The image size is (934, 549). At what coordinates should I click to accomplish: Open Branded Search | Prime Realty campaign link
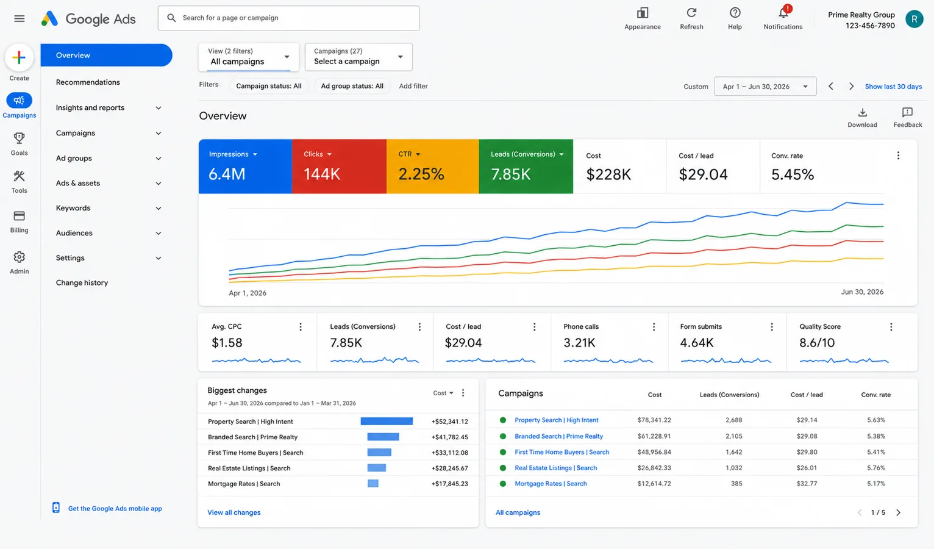[559, 436]
